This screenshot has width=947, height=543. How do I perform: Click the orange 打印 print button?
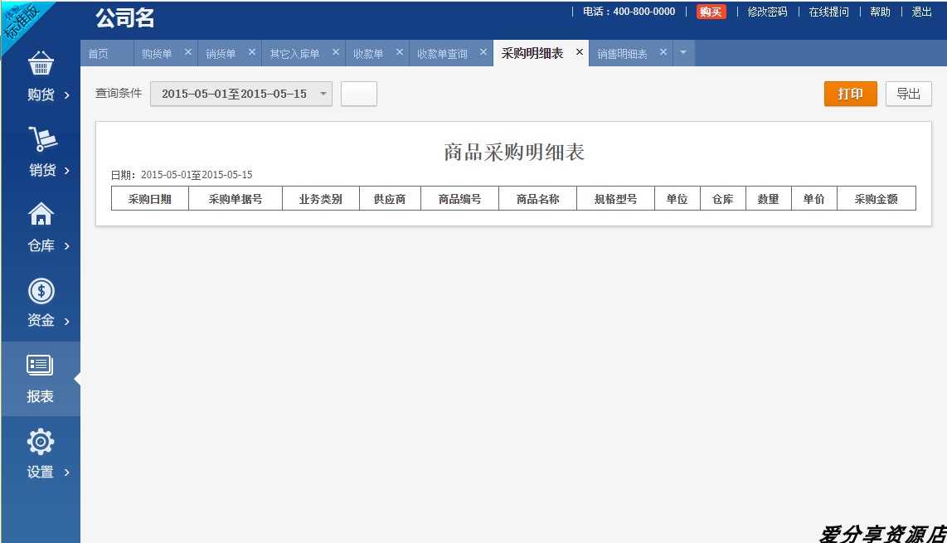pos(850,94)
